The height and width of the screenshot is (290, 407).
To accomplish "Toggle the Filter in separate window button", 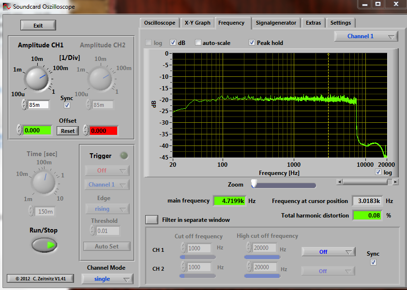I will pyautogui.click(x=152, y=219).
